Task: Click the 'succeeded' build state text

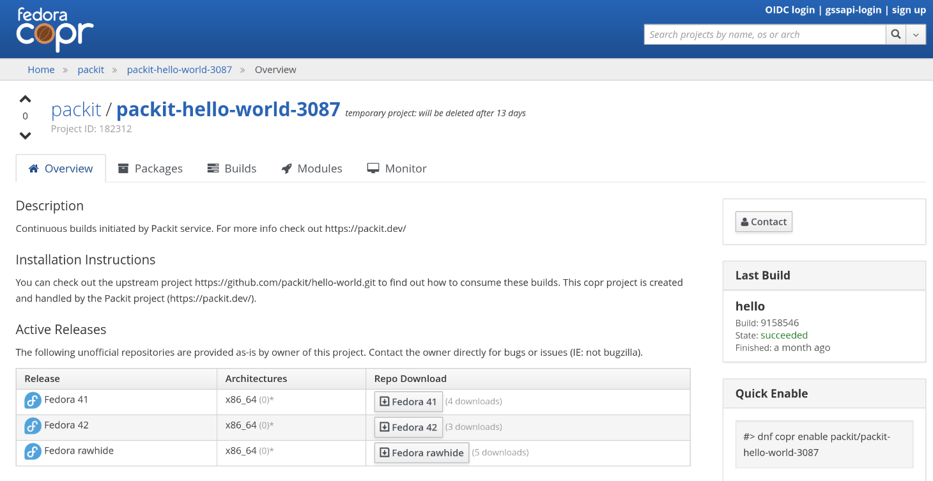Action: point(784,335)
